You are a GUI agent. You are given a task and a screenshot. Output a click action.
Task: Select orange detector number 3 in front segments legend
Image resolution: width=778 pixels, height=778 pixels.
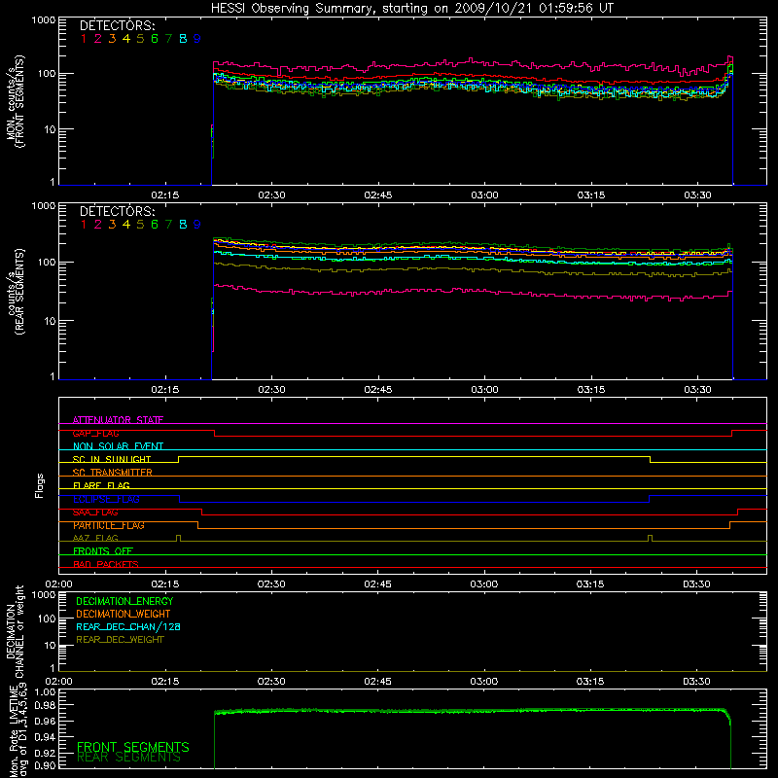(112, 39)
